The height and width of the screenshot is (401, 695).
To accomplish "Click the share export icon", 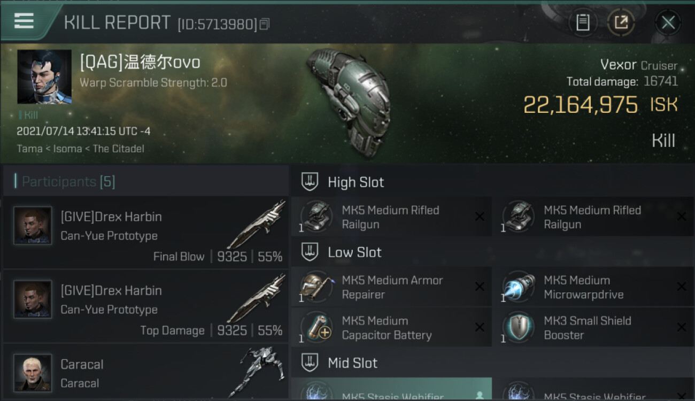I will tap(621, 22).
